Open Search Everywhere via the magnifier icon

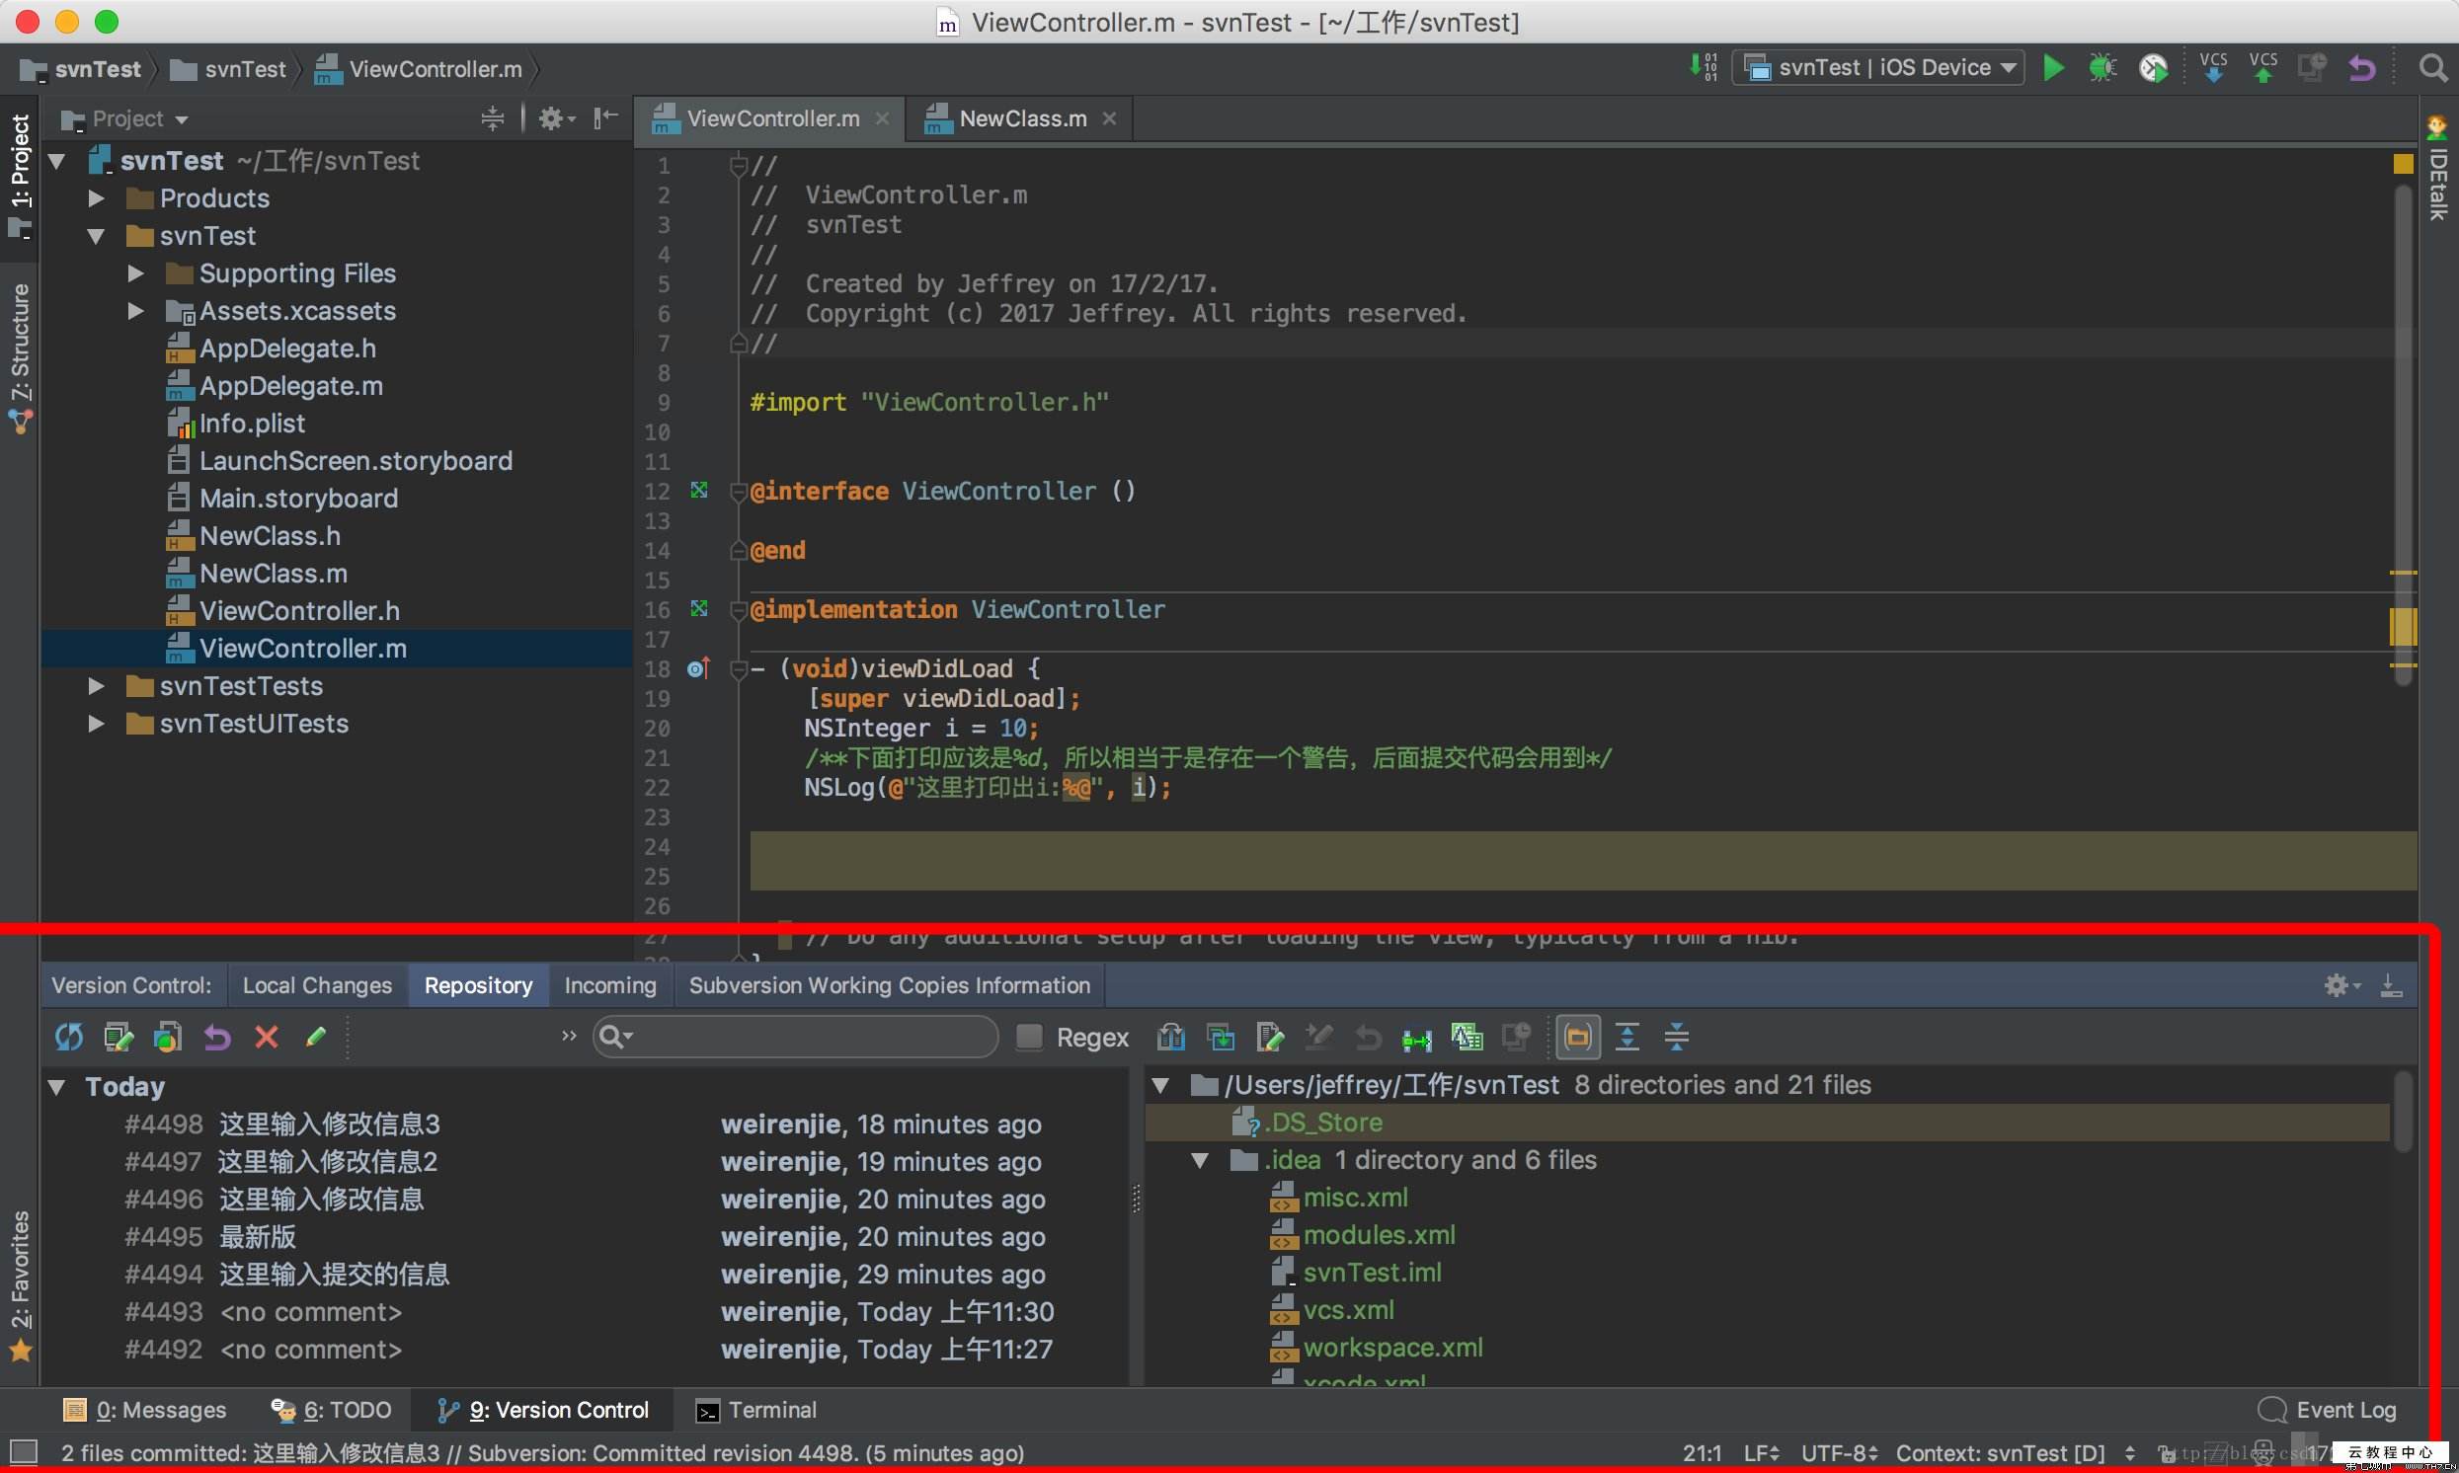point(2433,67)
